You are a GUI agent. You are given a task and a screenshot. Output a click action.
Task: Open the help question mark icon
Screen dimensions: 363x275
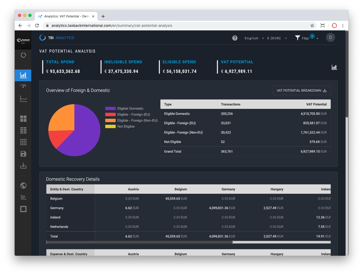pos(235,38)
